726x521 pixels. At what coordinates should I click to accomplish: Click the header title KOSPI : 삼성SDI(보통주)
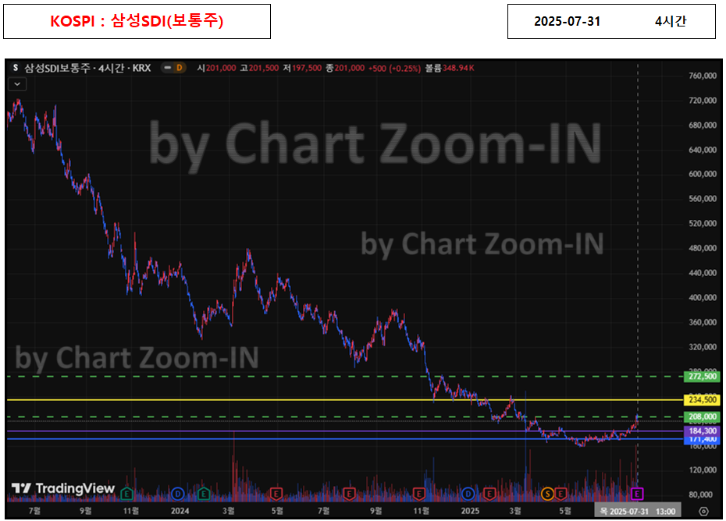coord(137,21)
